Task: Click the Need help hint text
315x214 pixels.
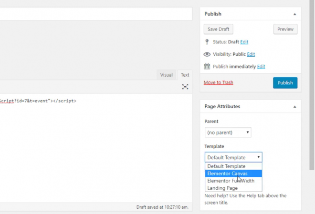Action: click(245, 199)
